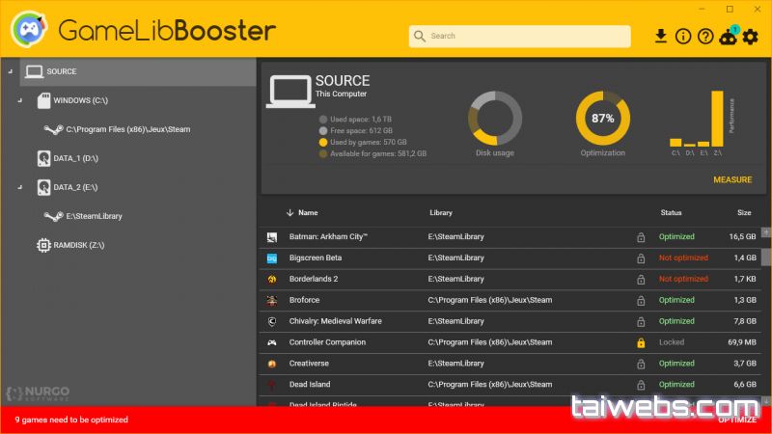Open the settings gear icon
Image resolution: width=772 pixels, height=434 pixels.
752,37
